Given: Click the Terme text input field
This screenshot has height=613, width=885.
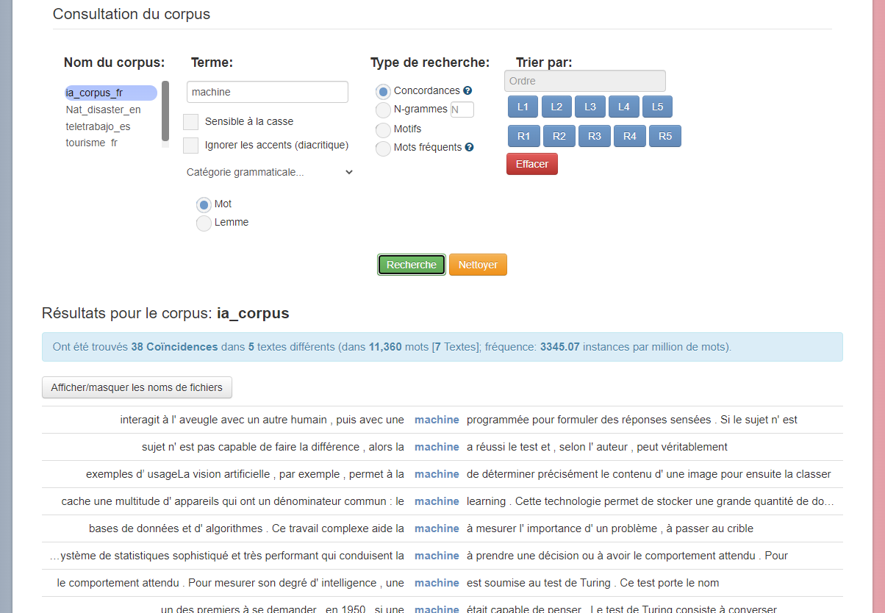Looking at the screenshot, I should coord(267,92).
